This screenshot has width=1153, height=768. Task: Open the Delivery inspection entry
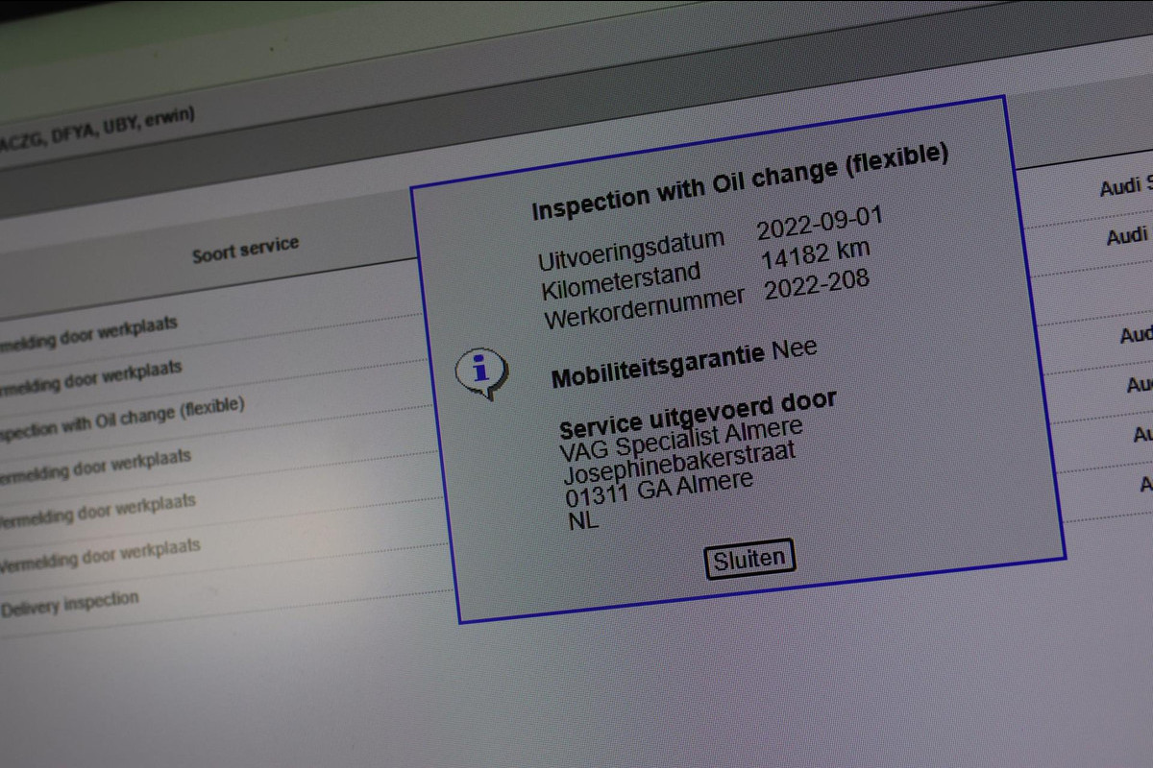(69, 603)
